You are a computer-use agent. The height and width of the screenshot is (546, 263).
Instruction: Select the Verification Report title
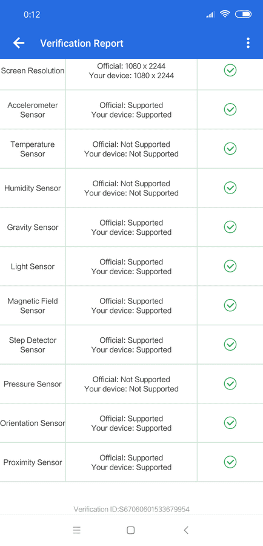82,43
